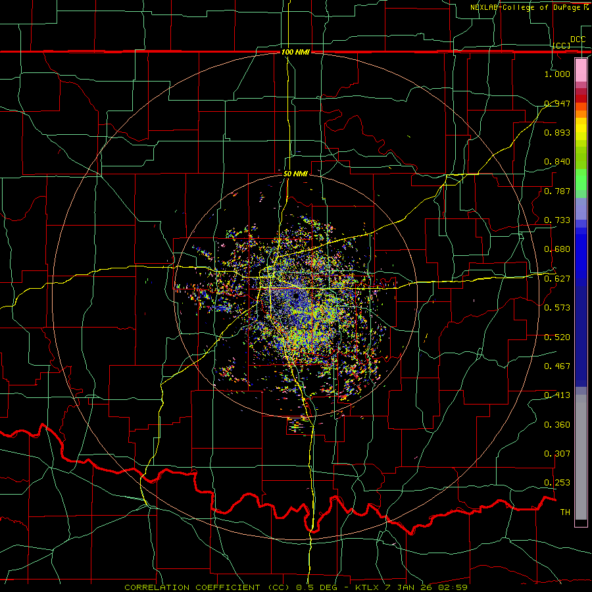Click the KTLX radar site center dot
The width and height of the screenshot is (592, 592).
click(x=295, y=295)
